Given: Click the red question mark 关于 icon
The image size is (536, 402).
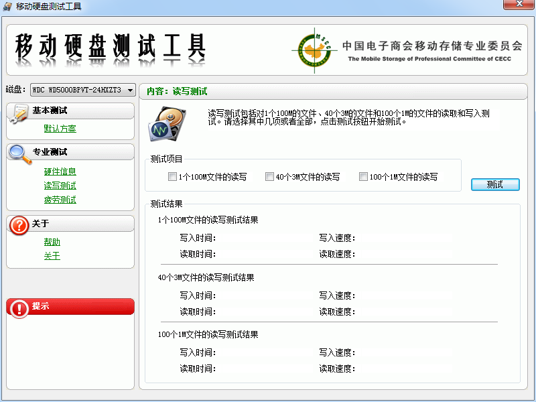Looking at the screenshot, I should 19,225.
